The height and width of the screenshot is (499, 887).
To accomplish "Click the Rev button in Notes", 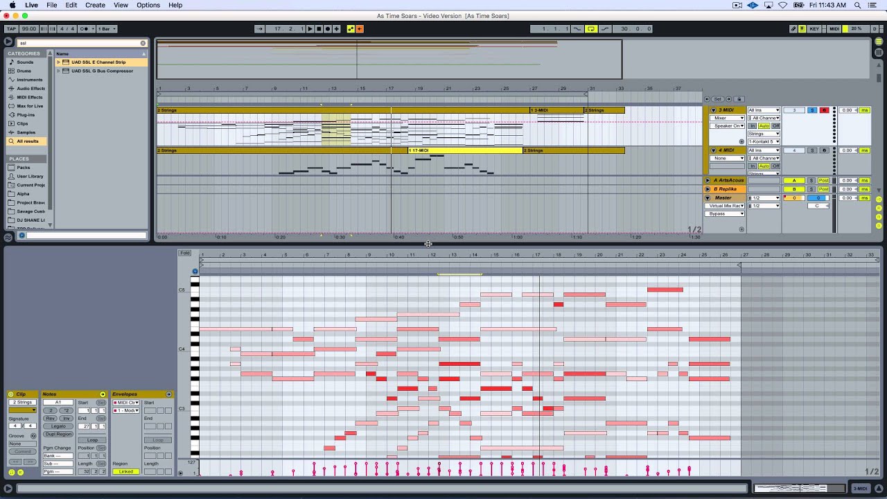I will pos(51,419).
